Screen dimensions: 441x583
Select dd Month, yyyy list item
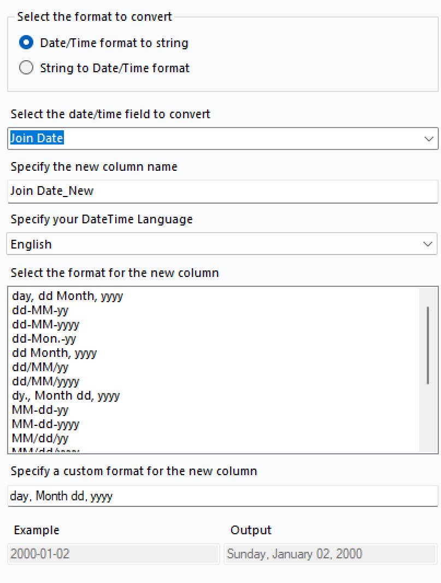click(x=54, y=353)
